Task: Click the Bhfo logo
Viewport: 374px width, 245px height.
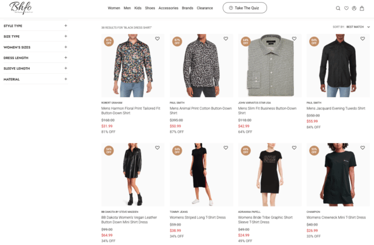Action: click(20, 8)
